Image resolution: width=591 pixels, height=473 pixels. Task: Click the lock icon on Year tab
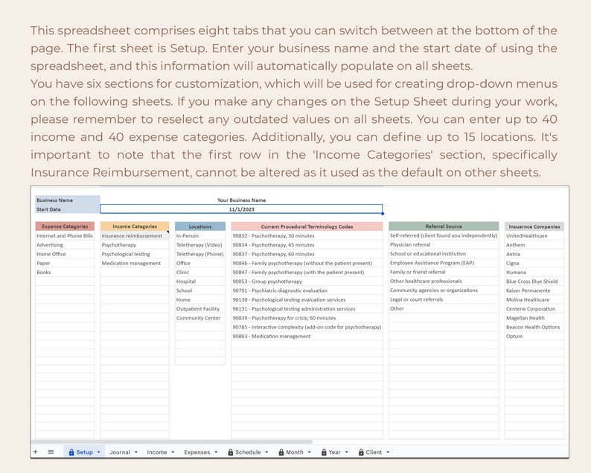(324, 452)
